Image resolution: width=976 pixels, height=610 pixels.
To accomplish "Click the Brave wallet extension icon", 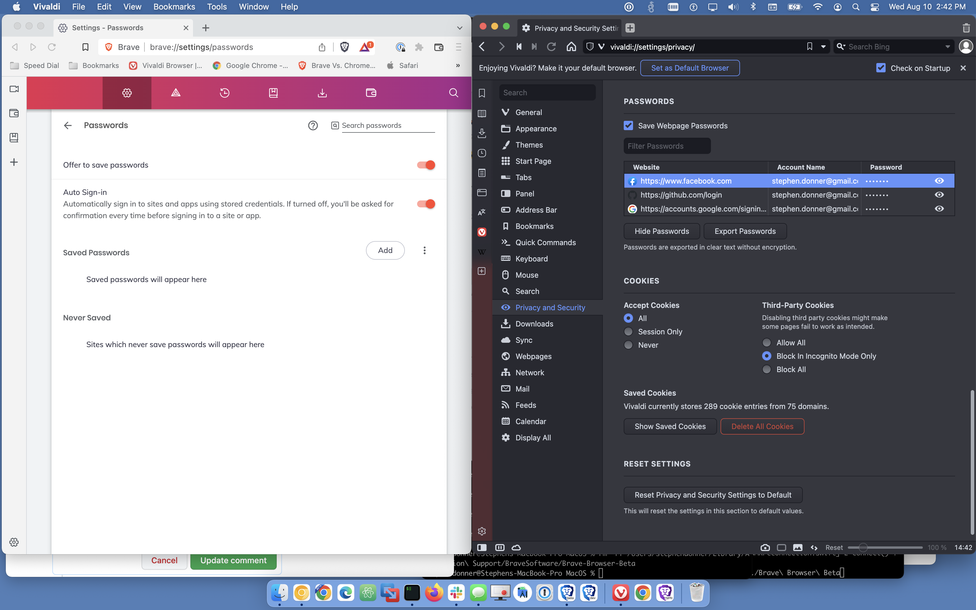I will 437,46.
